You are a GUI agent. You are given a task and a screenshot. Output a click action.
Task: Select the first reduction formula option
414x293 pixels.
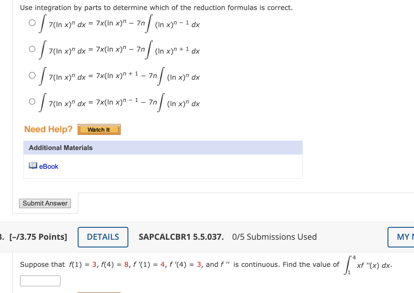tap(32, 23)
